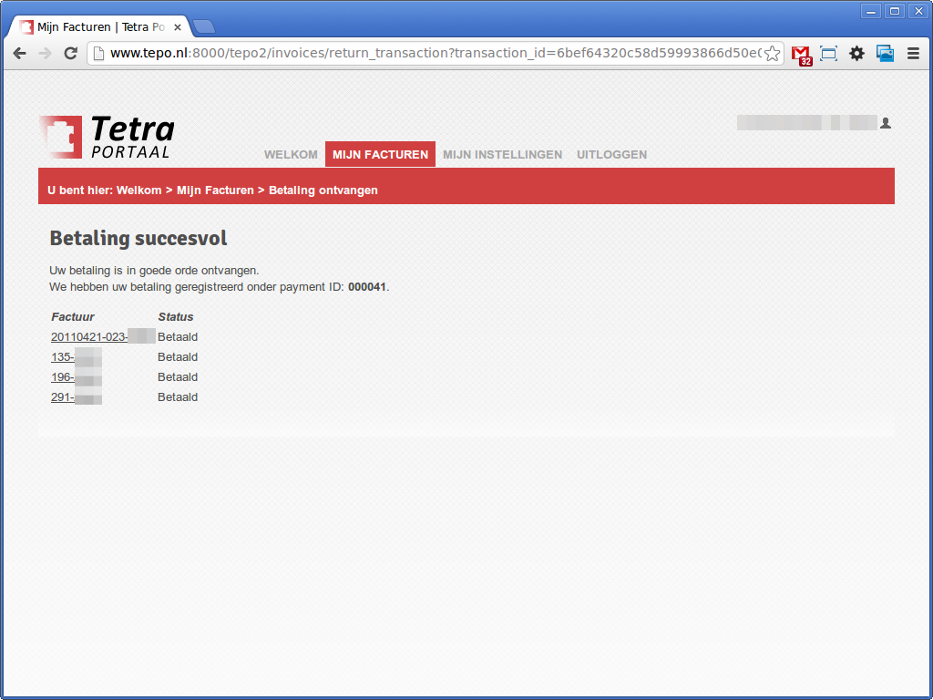Click the blue picture extension icon

885,54
